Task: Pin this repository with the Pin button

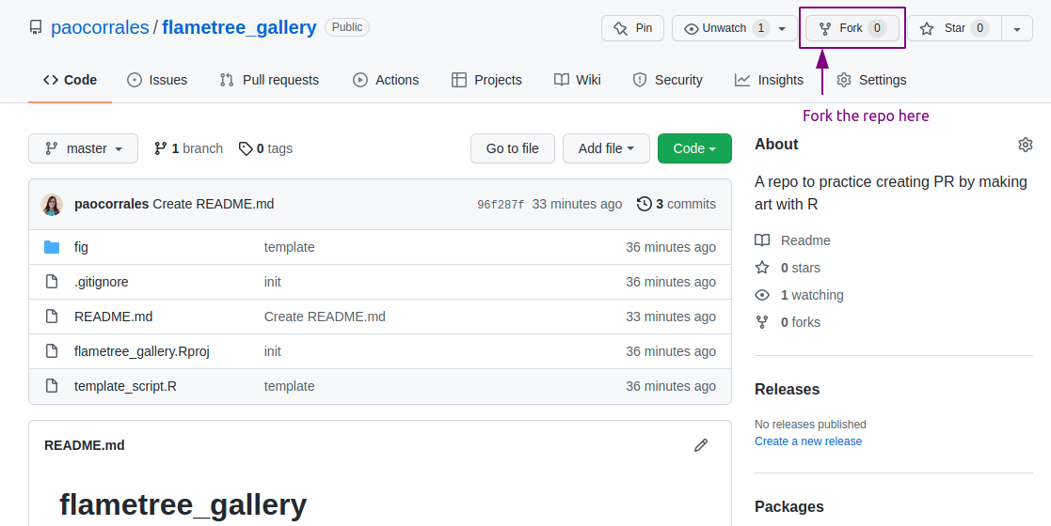Action: coord(632,28)
